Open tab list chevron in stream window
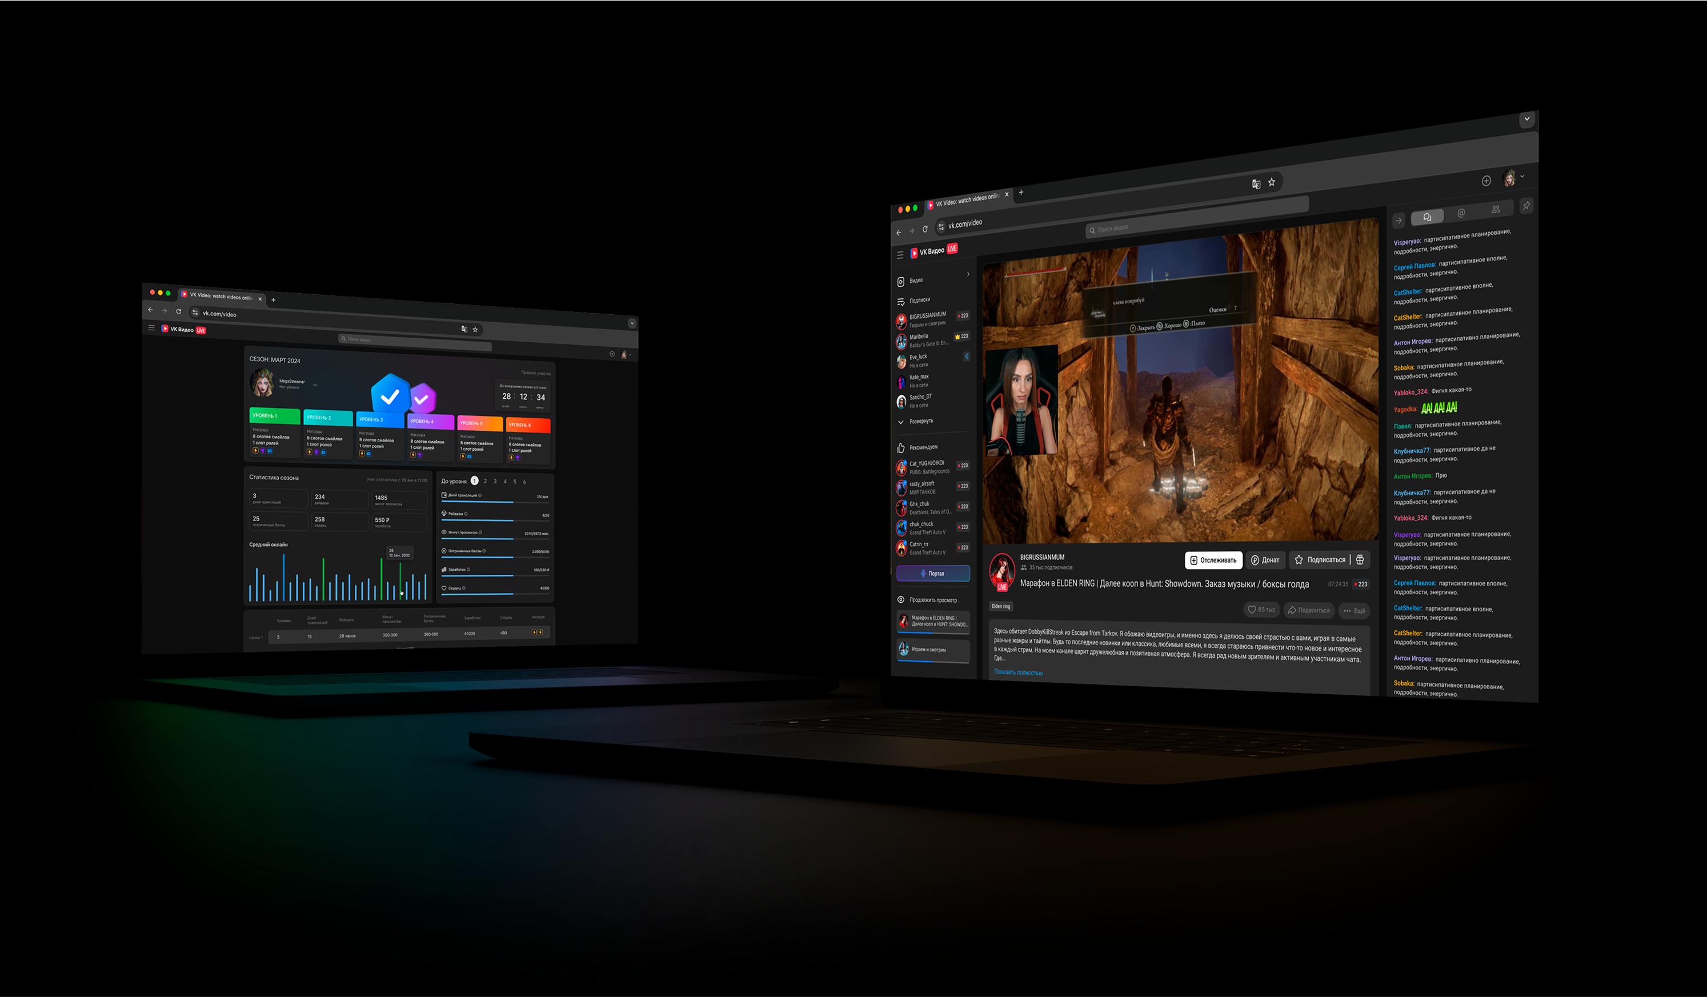This screenshot has width=1707, height=997. click(x=1527, y=119)
